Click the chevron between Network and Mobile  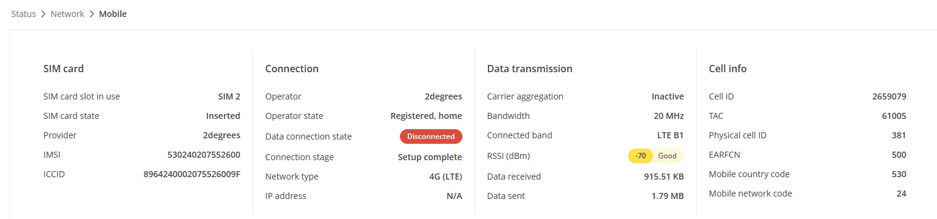[x=92, y=13]
